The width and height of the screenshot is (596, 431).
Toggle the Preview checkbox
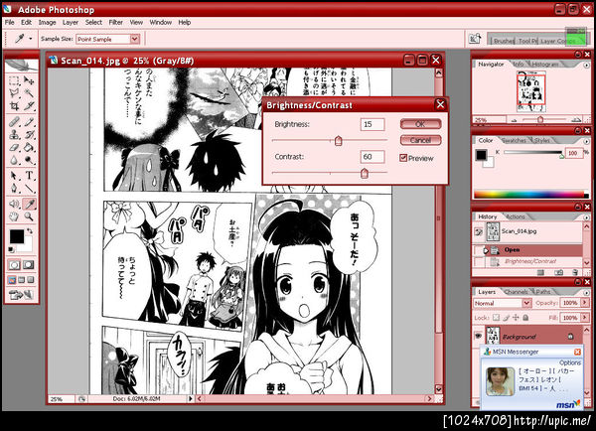(x=403, y=158)
